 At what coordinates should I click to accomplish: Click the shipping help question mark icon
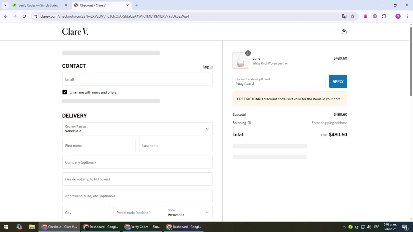point(249,123)
